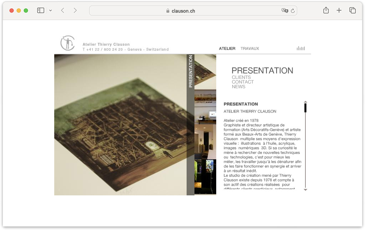
Task: Open the Share icon in toolbar
Action: tap(326, 10)
